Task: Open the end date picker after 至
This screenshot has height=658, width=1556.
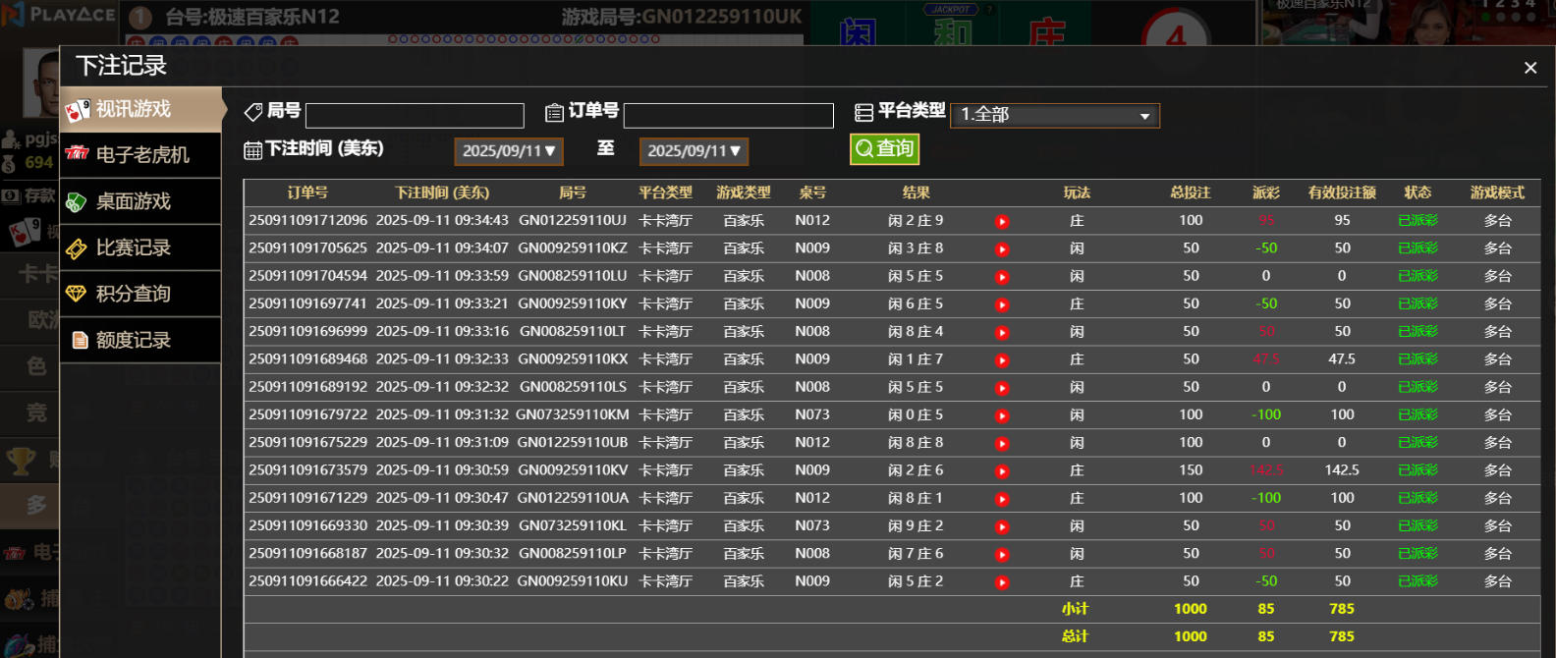Action: [x=694, y=151]
